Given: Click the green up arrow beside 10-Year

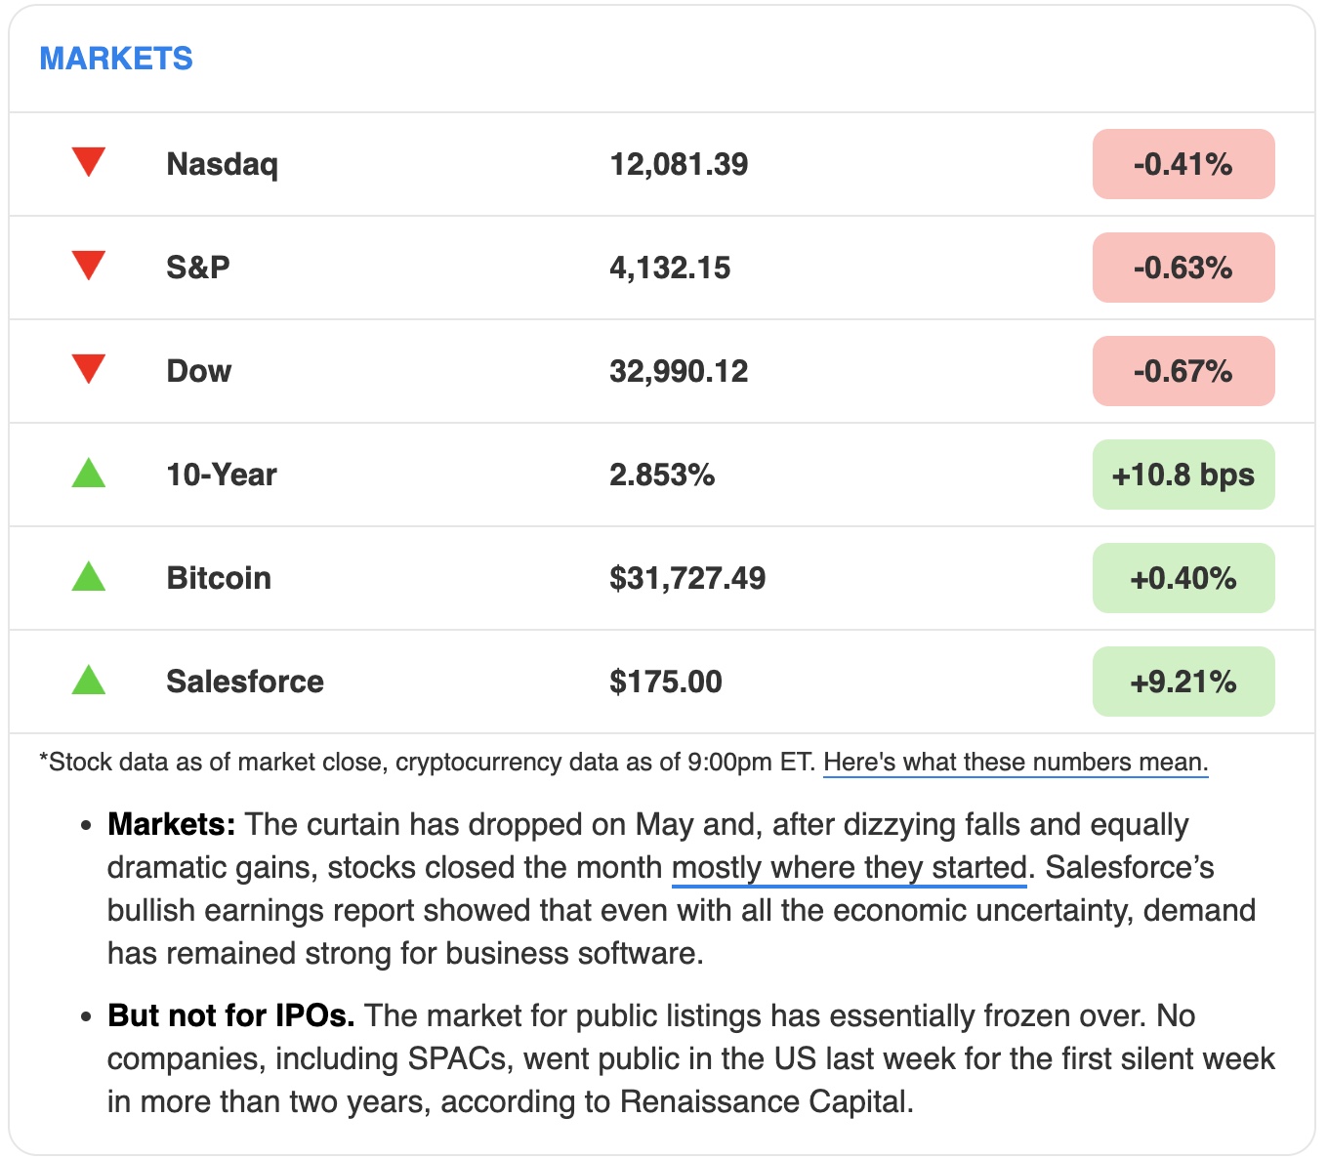Looking at the screenshot, I should [89, 473].
